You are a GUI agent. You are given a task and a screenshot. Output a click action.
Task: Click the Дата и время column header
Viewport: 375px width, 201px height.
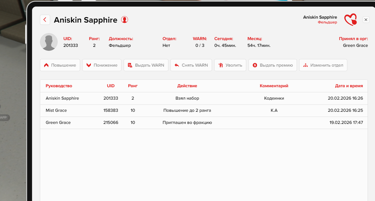(x=349, y=86)
